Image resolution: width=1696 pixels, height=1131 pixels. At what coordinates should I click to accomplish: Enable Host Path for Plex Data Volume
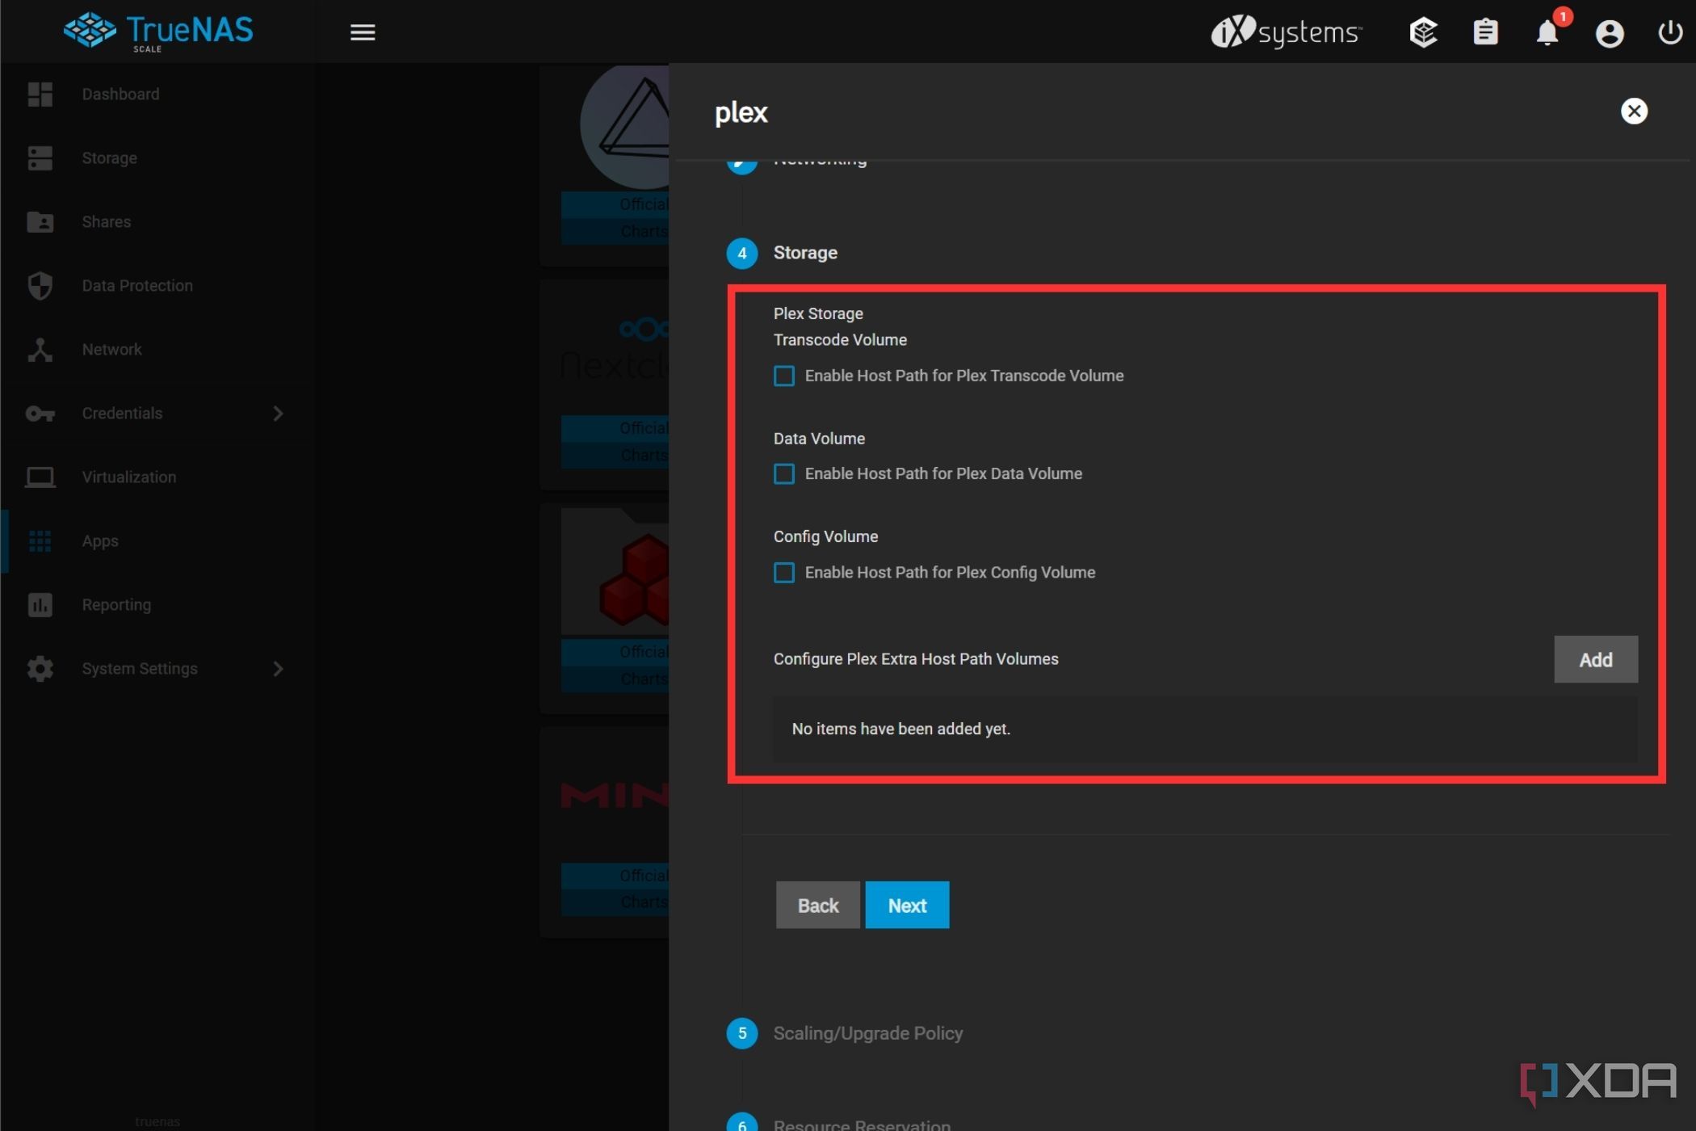point(783,473)
